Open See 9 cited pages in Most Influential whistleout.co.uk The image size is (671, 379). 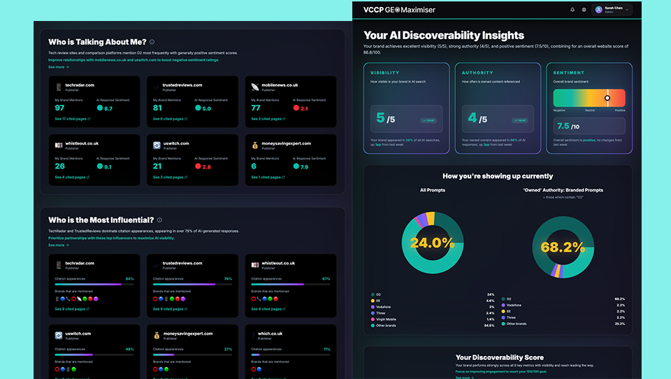pyautogui.click(x=268, y=309)
